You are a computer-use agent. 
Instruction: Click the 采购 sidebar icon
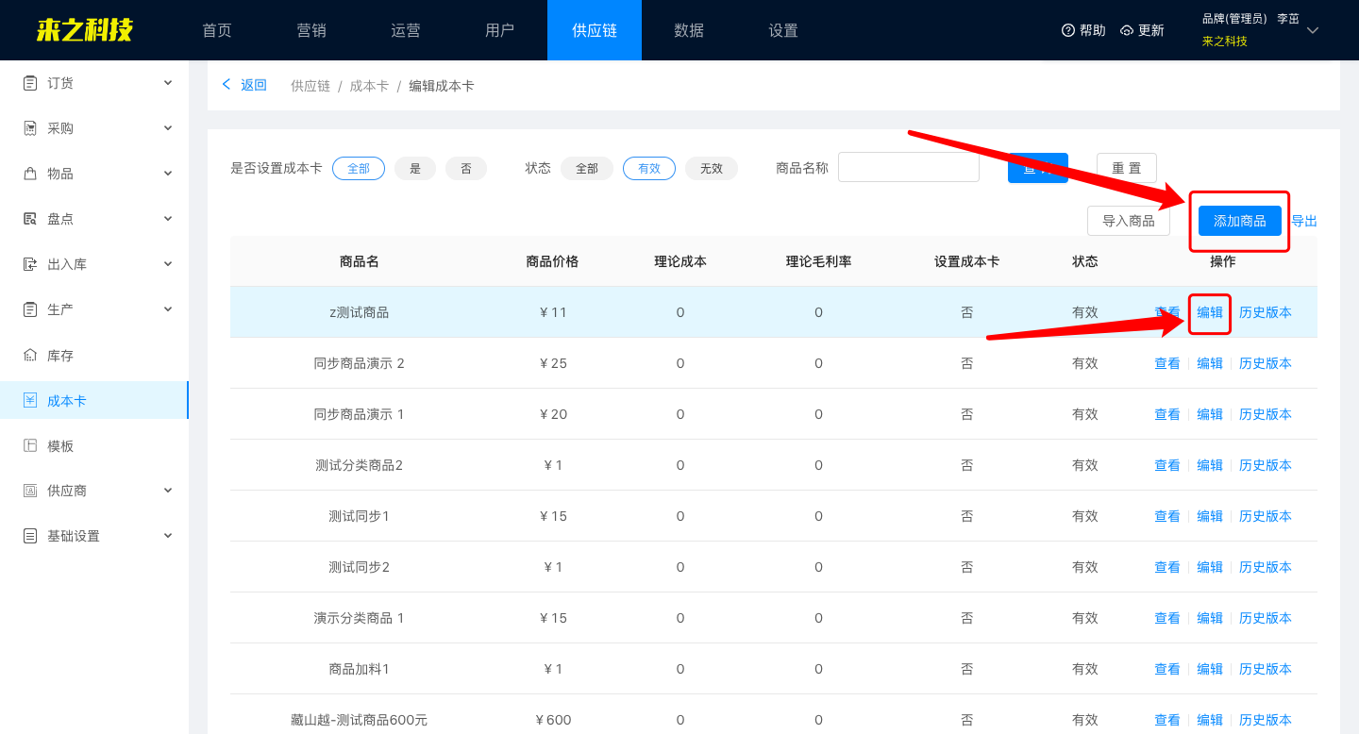tap(30, 128)
